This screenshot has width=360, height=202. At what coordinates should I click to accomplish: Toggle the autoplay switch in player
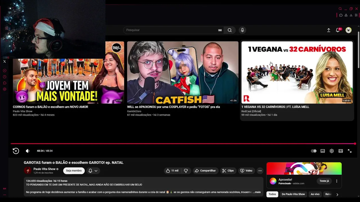pyautogui.click(x=314, y=151)
